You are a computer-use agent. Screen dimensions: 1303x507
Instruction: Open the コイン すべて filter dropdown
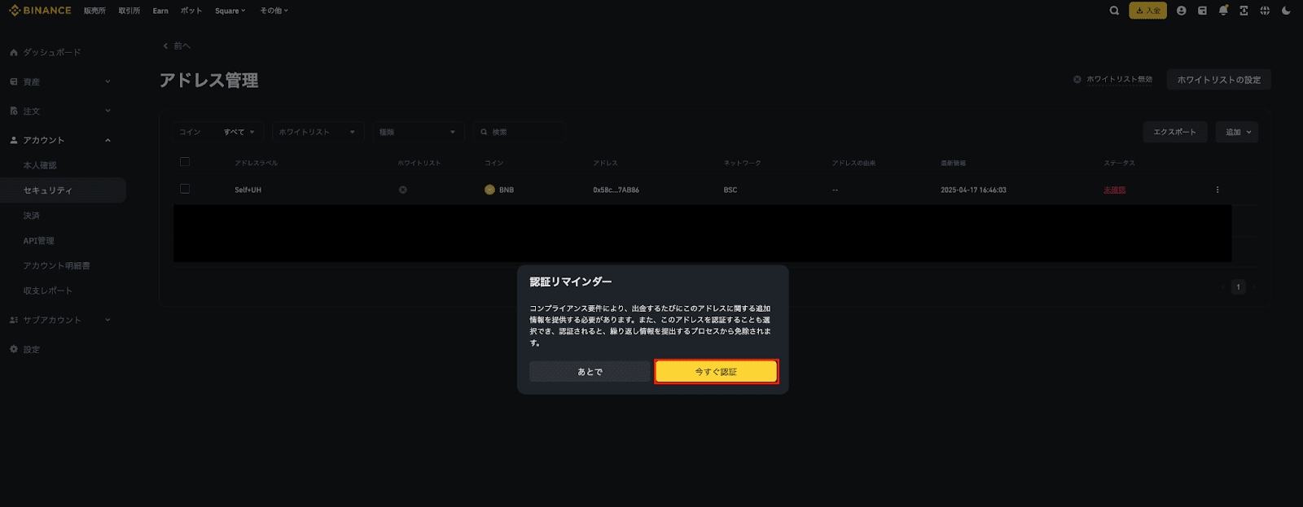[217, 132]
